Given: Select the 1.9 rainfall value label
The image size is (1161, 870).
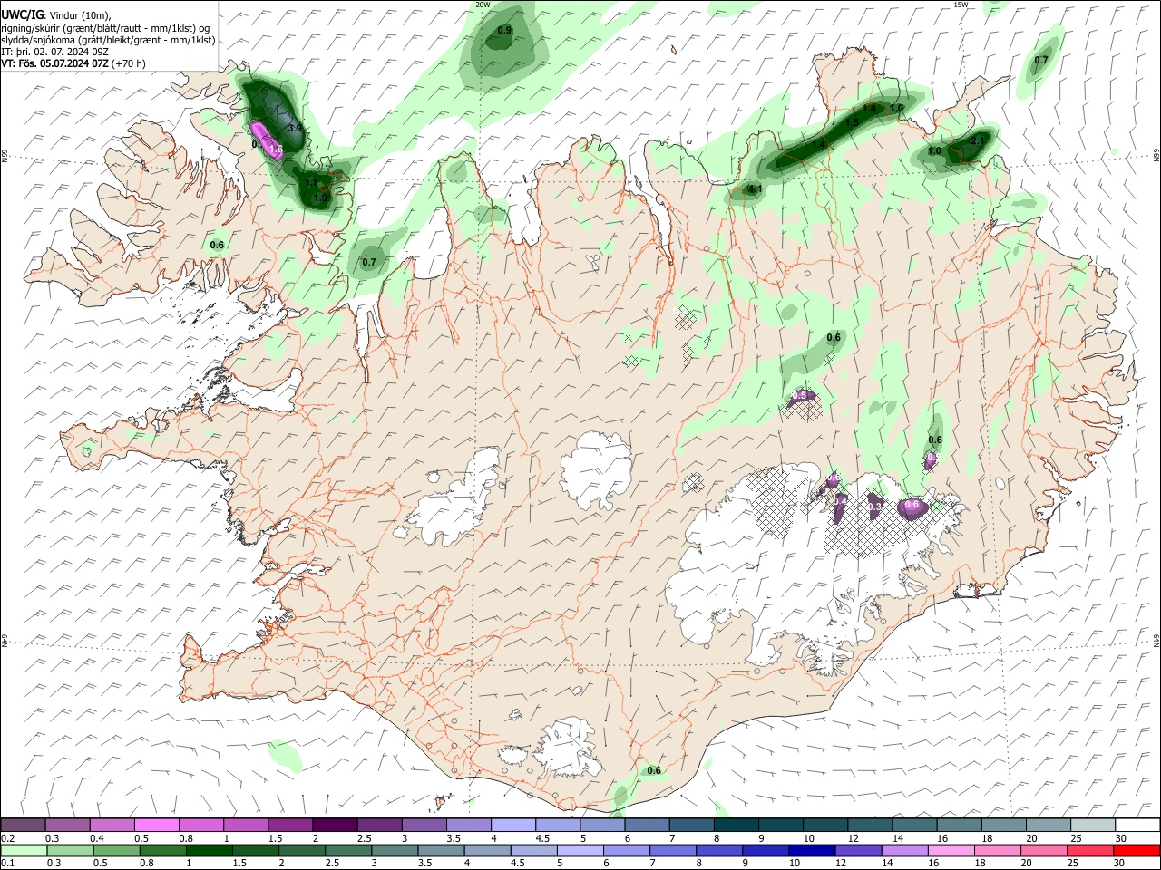Looking at the screenshot, I should (320, 198).
